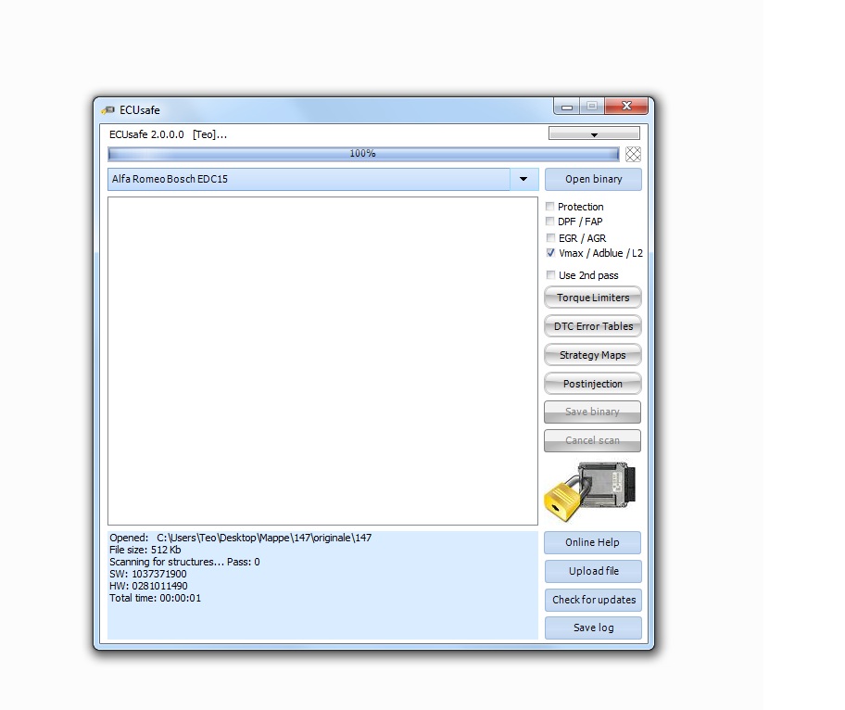
Task: Check the EGR / AGR option
Action: pyautogui.click(x=550, y=237)
